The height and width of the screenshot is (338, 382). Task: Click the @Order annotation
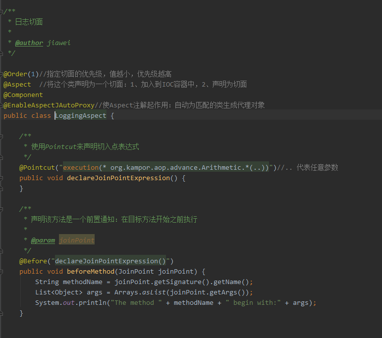coord(15,74)
